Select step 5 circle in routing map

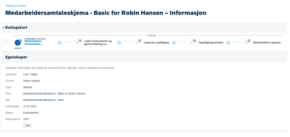coord(246,43)
